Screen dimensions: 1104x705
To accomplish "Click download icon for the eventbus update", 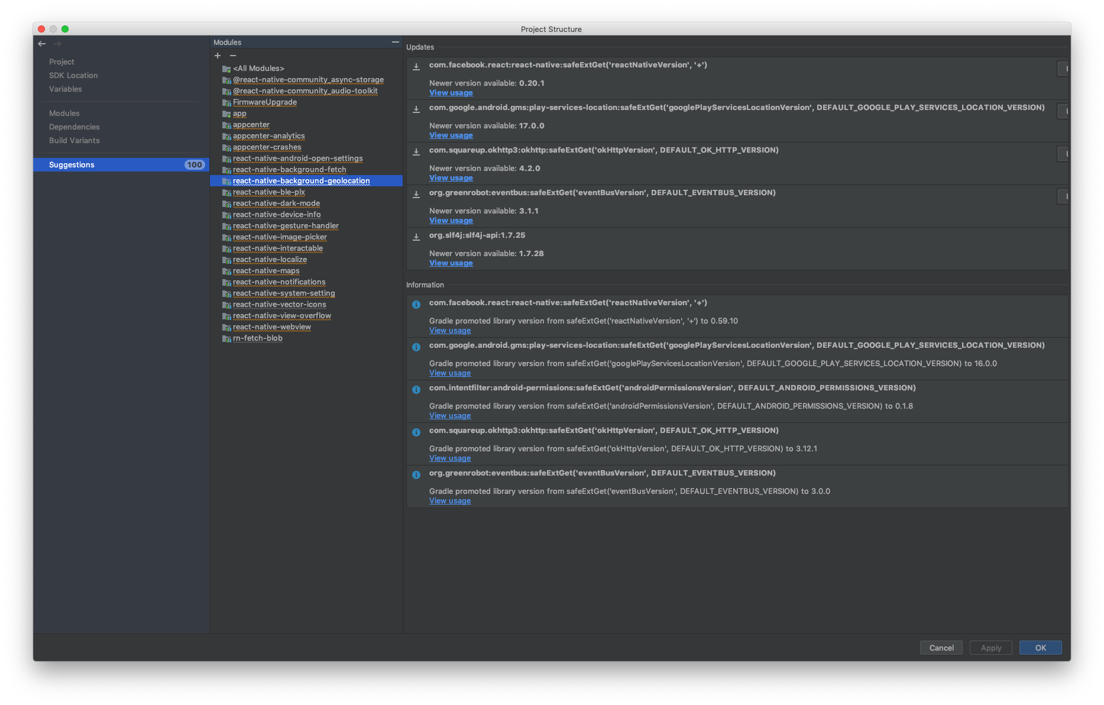I will [x=415, y=194].
